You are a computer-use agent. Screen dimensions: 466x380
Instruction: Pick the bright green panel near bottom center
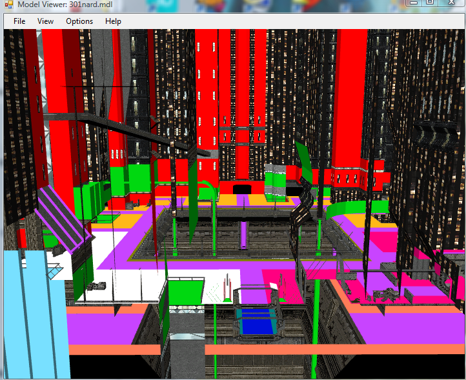coord(187,290)
